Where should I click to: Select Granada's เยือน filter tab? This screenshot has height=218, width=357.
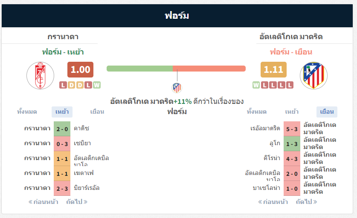(x=97, y=112)
